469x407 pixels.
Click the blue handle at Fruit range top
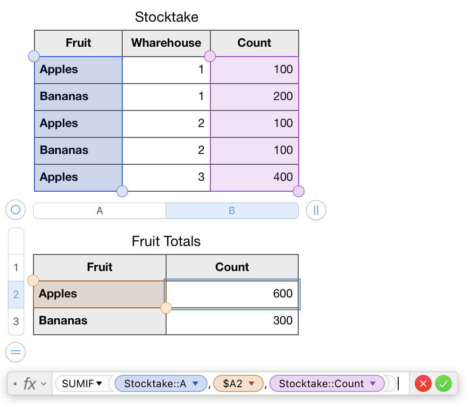point(34,57)
